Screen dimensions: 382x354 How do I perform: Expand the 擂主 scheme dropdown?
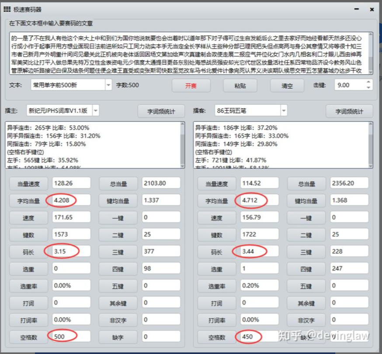pyautogui.click(x=95, y=111)
